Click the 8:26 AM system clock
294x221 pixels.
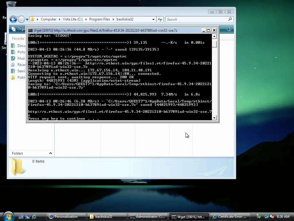[283, 217]
